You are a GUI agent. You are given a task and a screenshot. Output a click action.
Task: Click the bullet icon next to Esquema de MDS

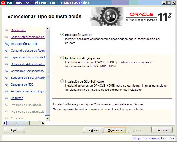[x=7, y=84]
